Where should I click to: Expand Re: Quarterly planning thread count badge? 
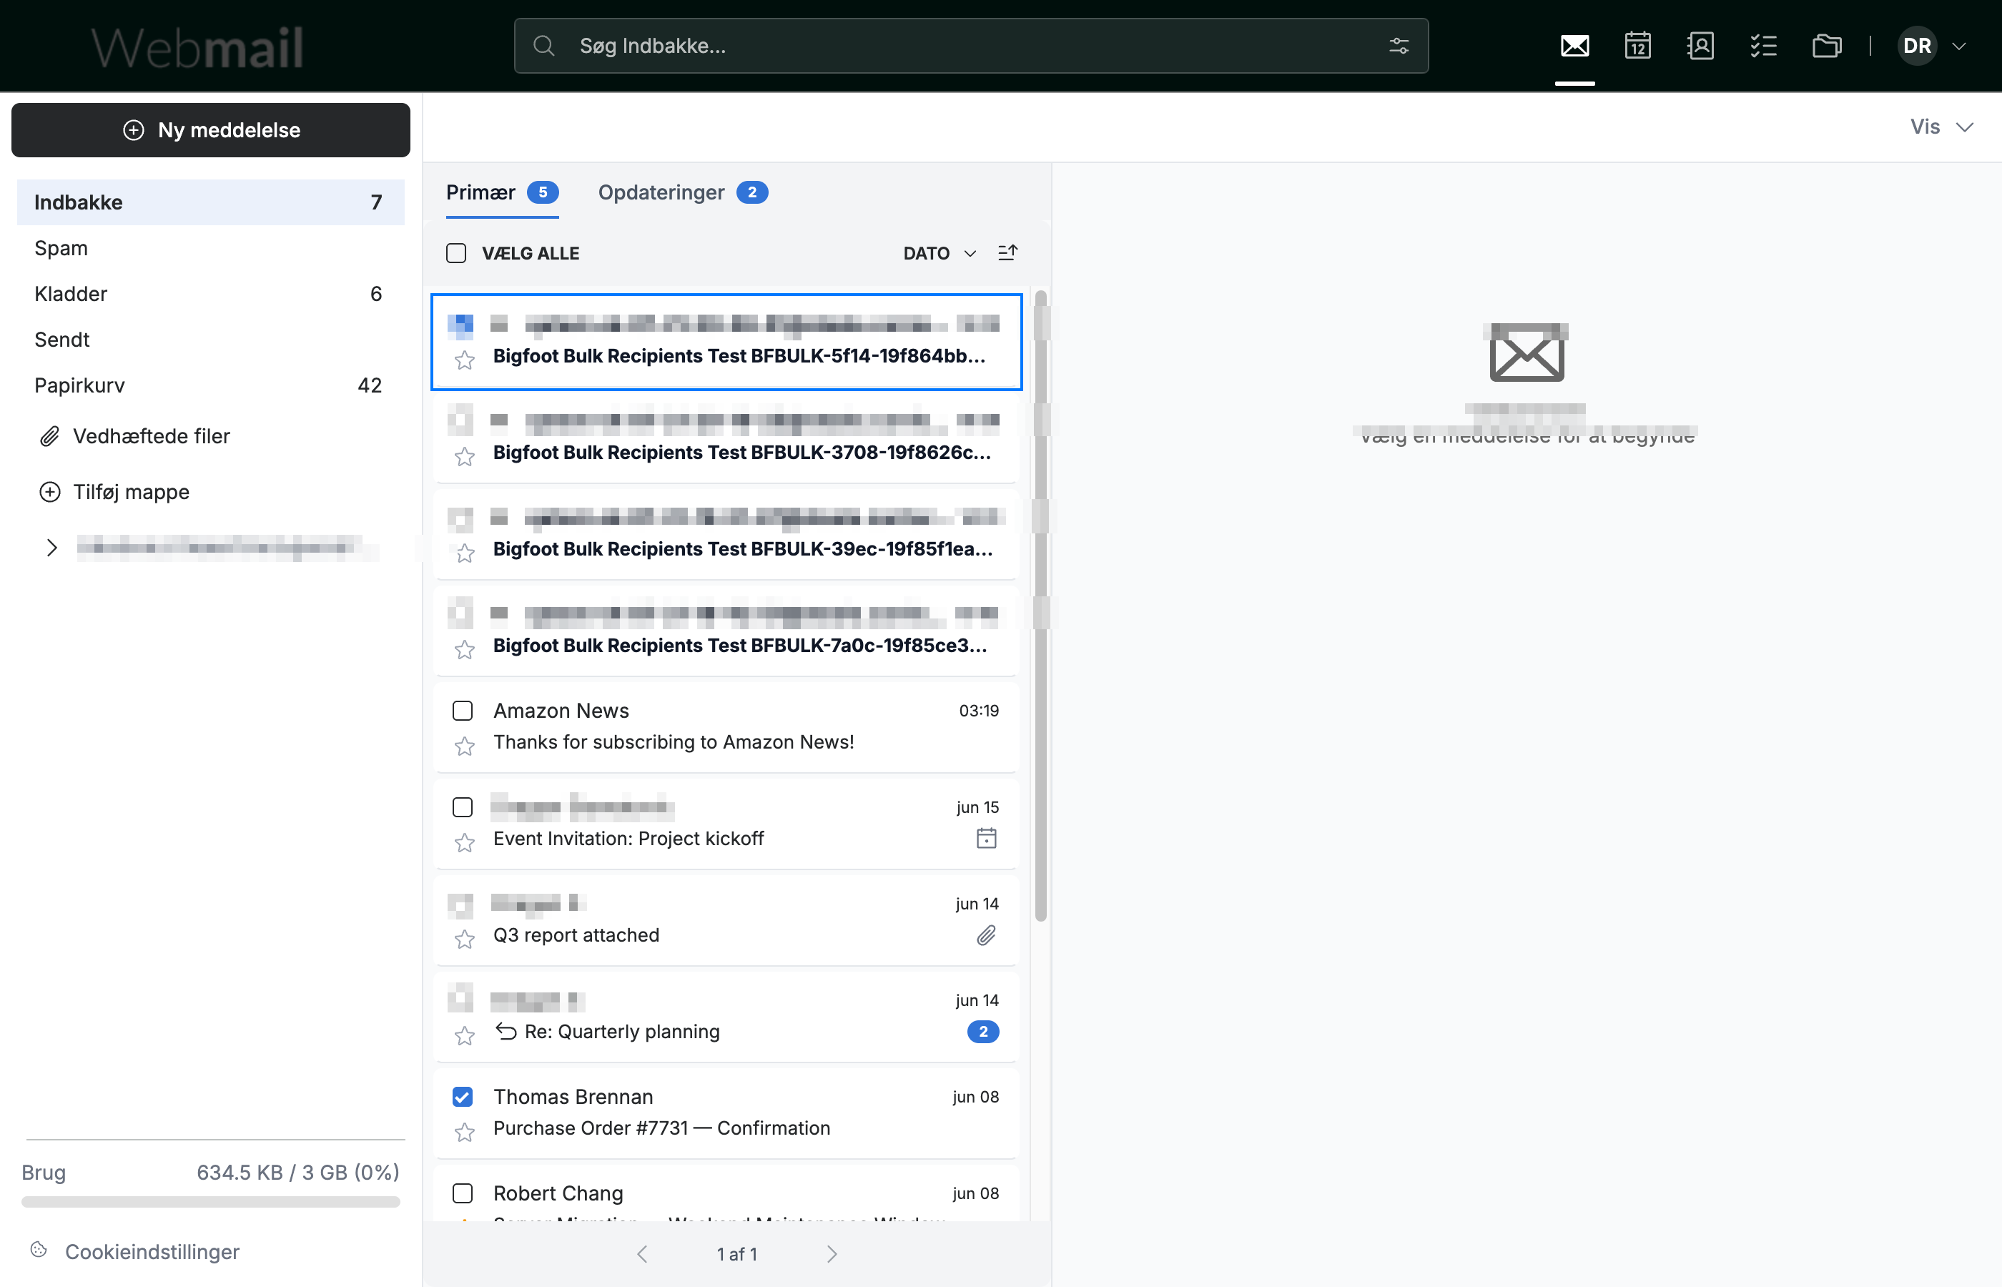[982, 1031]
